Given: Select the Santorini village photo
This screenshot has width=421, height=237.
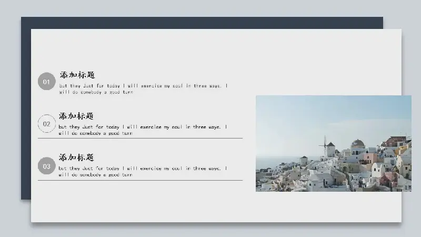Looking at the screenshot, I should click(x=333, y=143).
